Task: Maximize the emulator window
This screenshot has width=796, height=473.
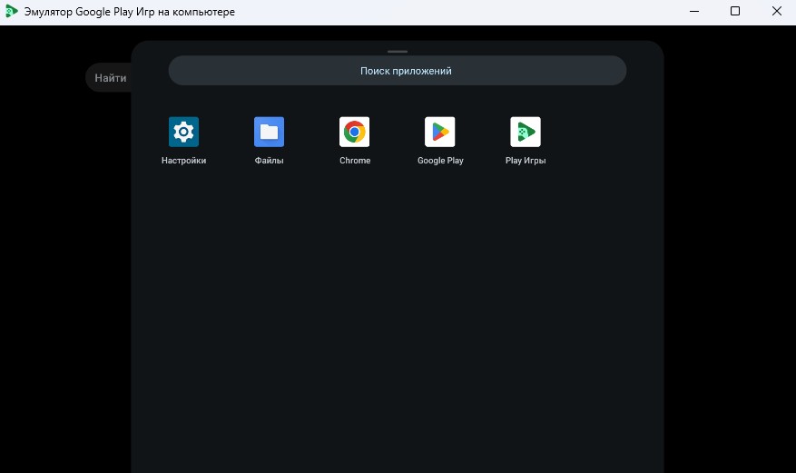Action: pos(735,11)
